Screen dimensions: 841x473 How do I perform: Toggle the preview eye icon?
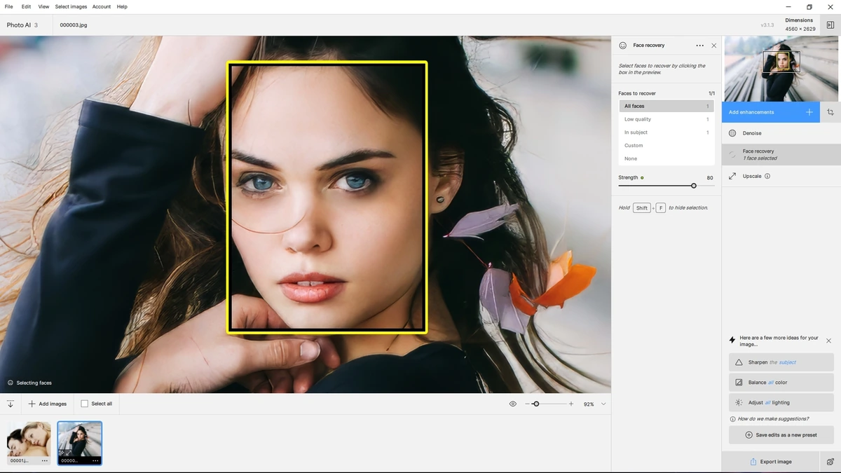[x=513, y=404]
